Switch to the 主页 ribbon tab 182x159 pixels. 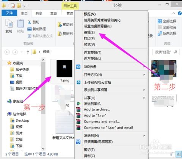pos(24,13)
